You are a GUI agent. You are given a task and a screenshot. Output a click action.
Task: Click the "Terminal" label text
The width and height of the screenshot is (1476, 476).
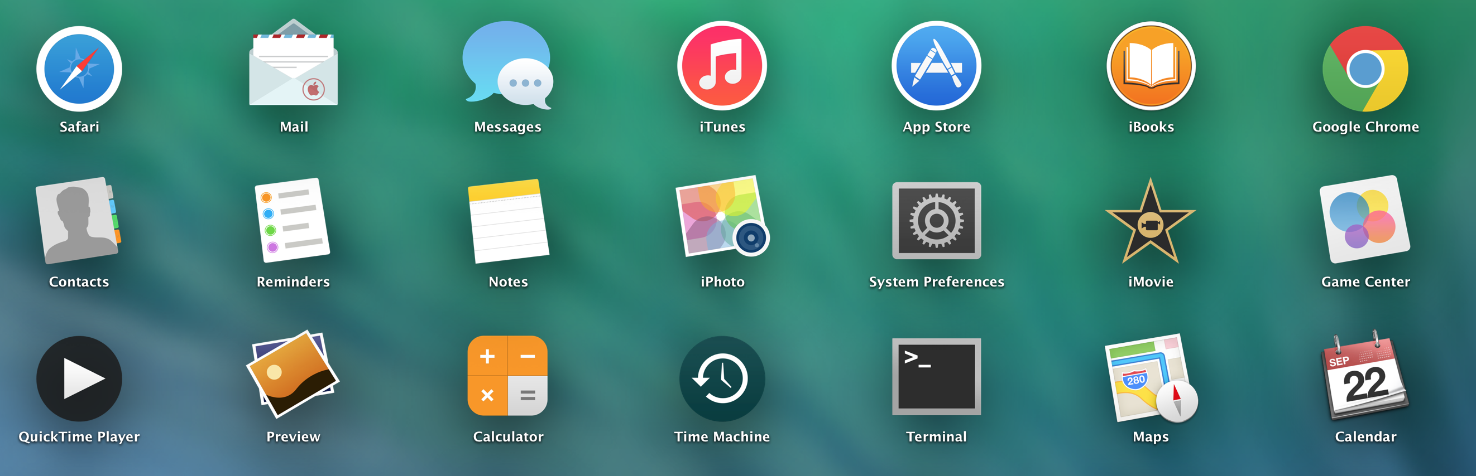click(936, 437)
